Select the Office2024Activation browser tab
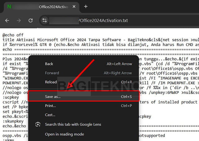 point(53,7)
